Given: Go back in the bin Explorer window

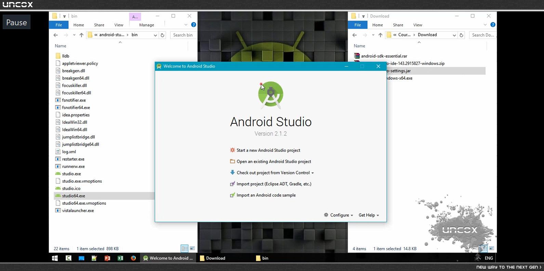Looking at the screenshot, I should pos(56,35).
